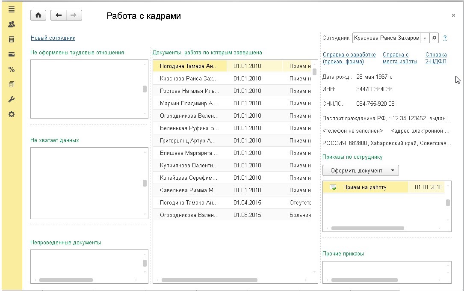This screenshot has width=464, height=291.
Task: Open the employee card via open icon
Action: [x=434, y=38]
